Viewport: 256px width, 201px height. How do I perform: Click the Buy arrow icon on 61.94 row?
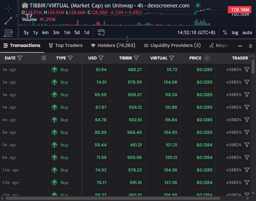tap(54, 70)
